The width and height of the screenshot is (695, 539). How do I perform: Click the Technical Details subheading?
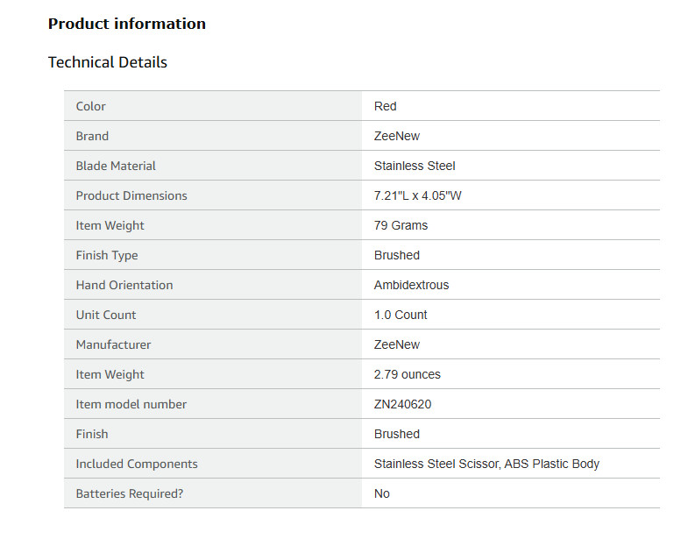[107, 62]
